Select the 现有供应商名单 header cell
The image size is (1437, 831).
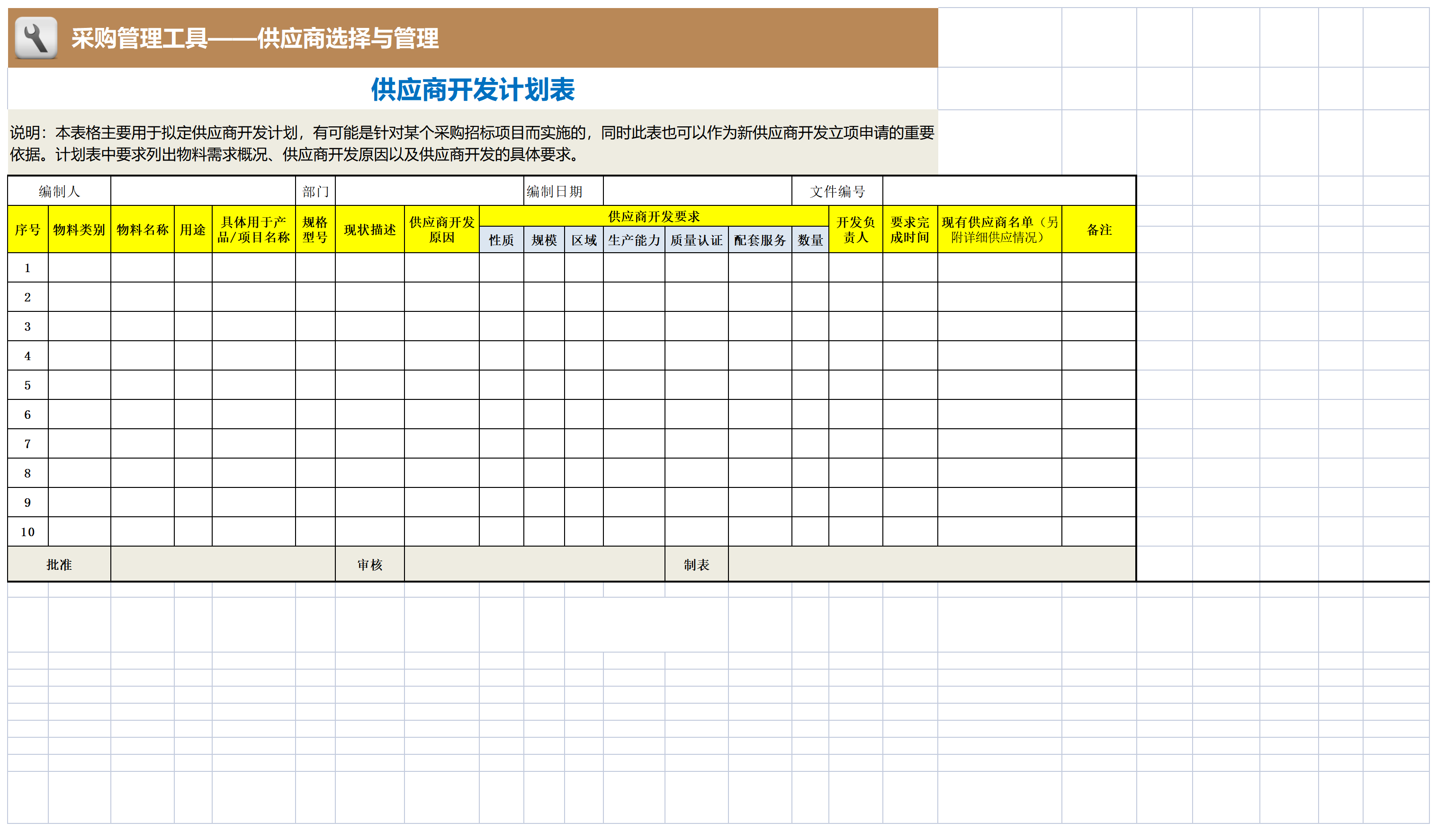(1000, 230)
